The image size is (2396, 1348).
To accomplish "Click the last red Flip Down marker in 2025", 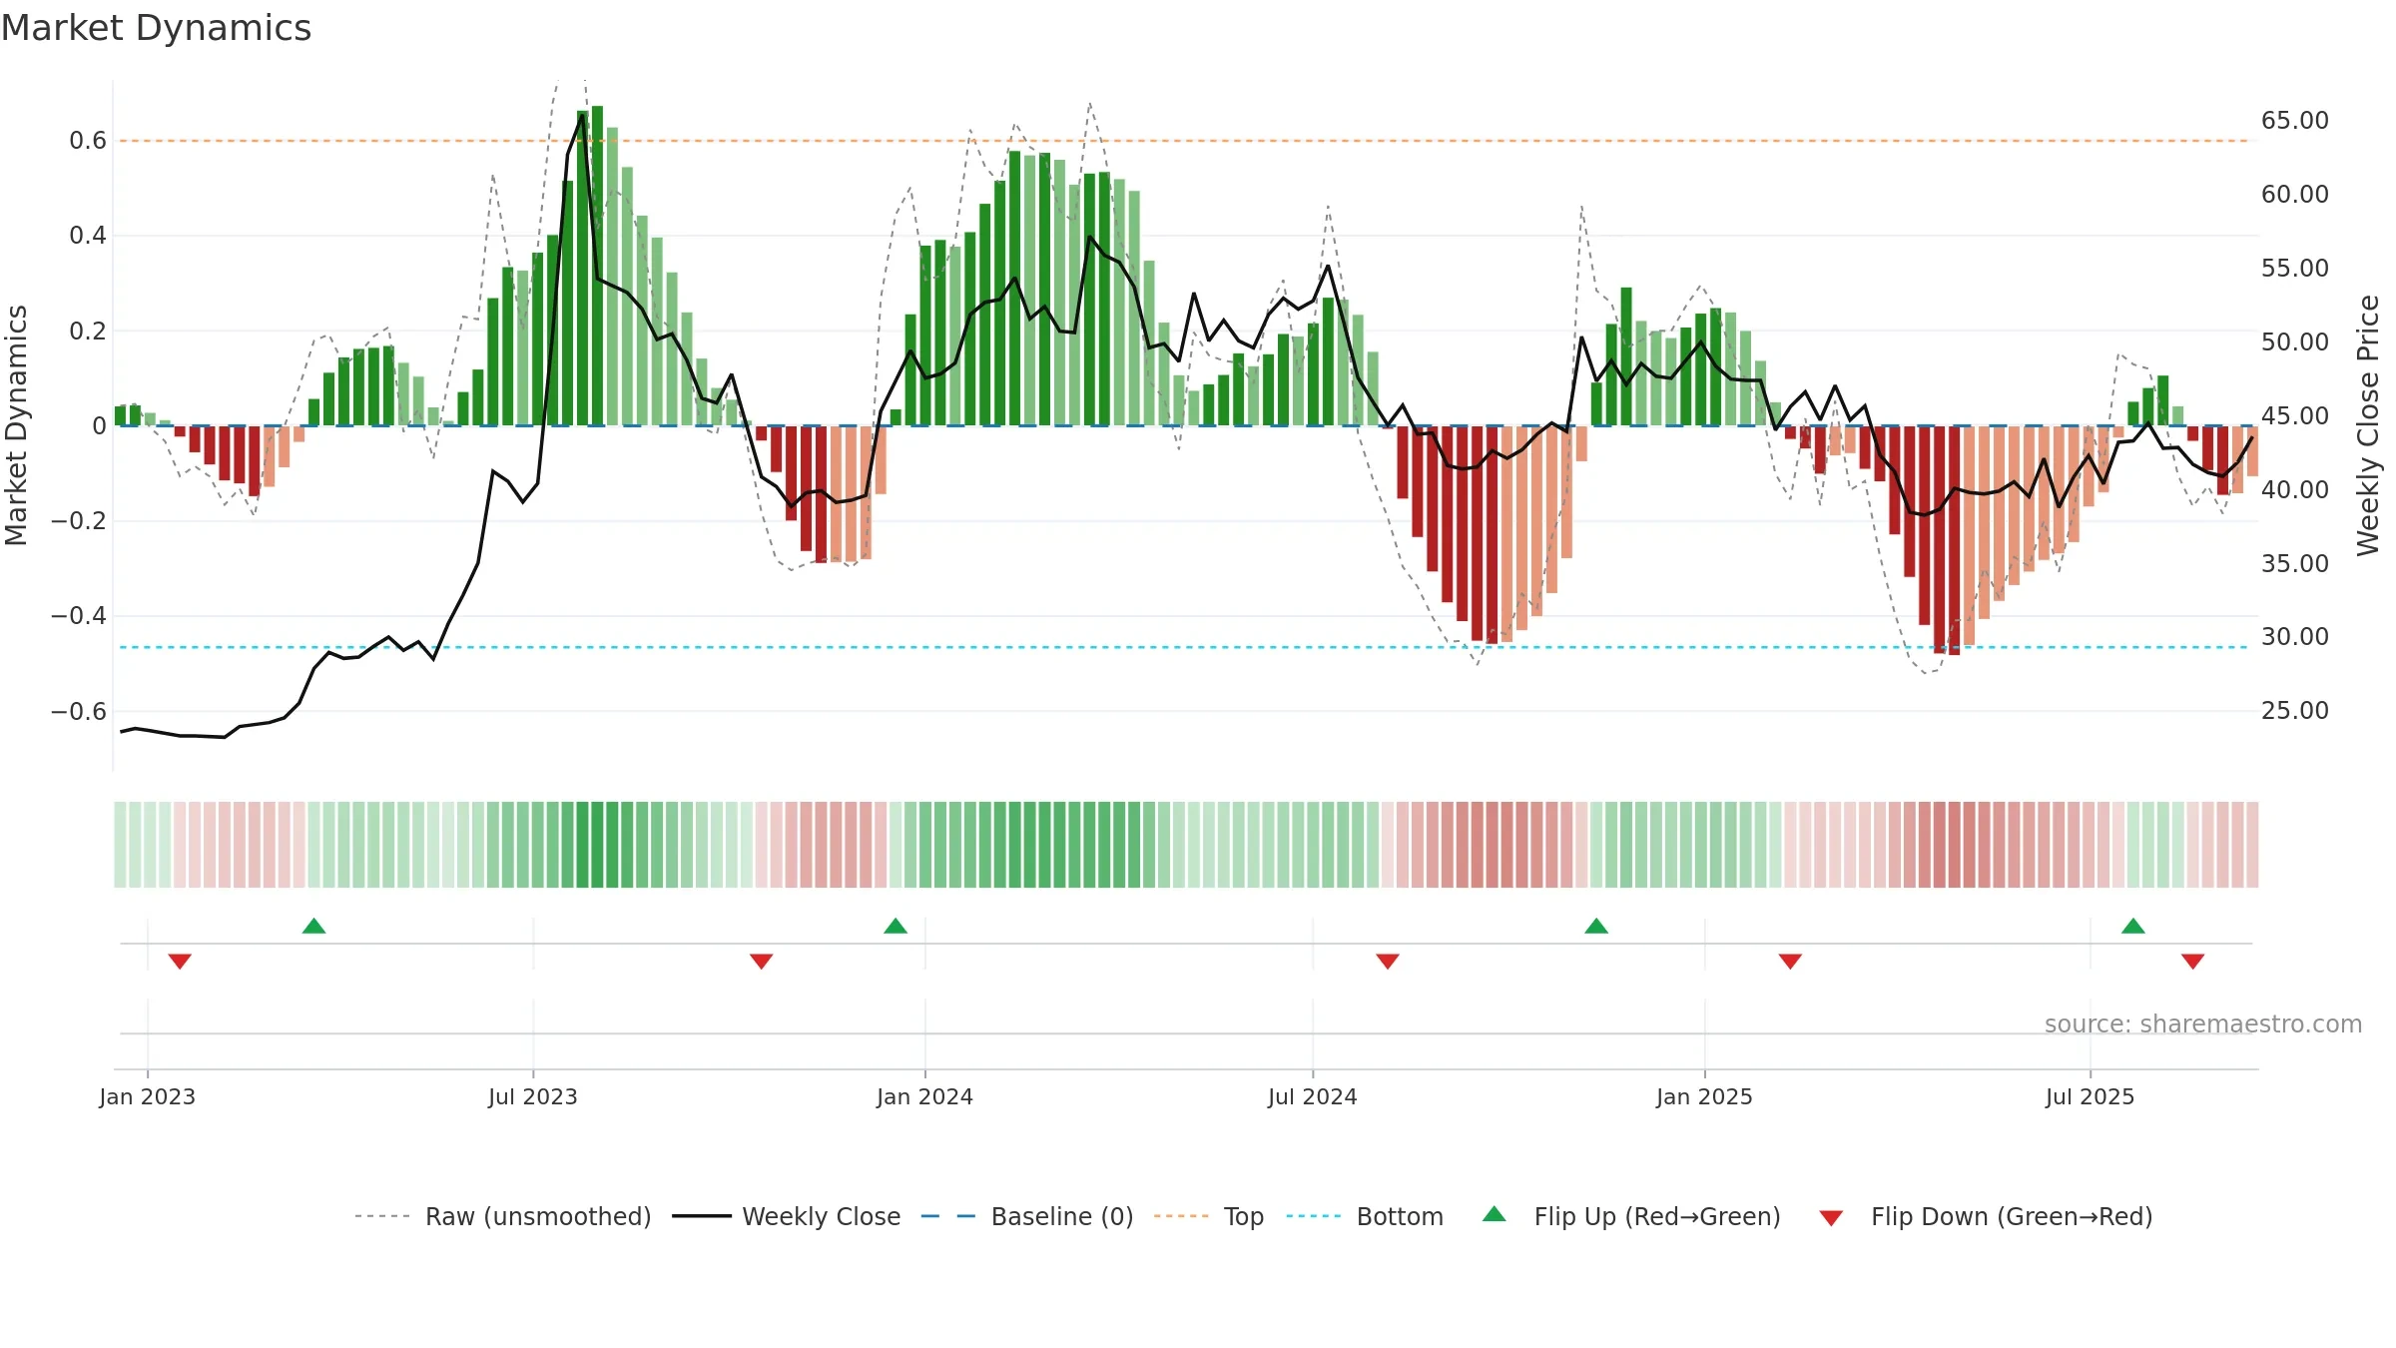I will [2193, 962].
